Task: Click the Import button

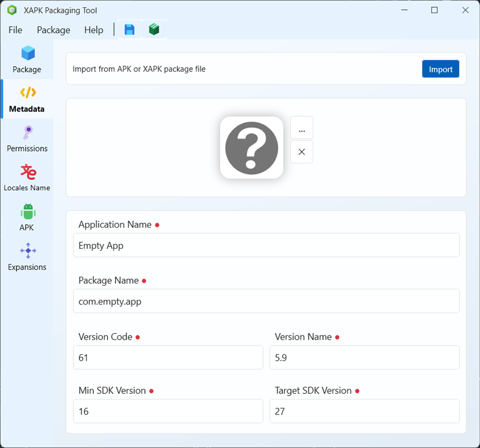Action: pos(440,68)
